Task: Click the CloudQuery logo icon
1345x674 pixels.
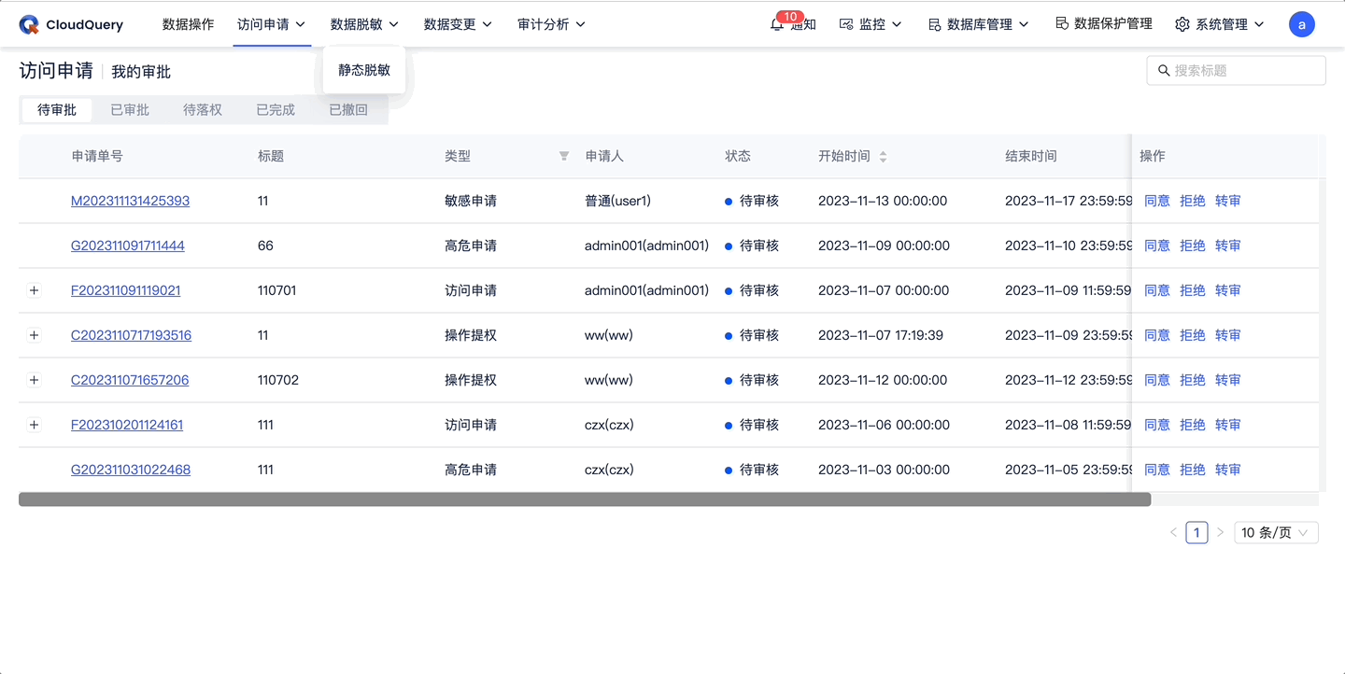Action: pos(28,24)
